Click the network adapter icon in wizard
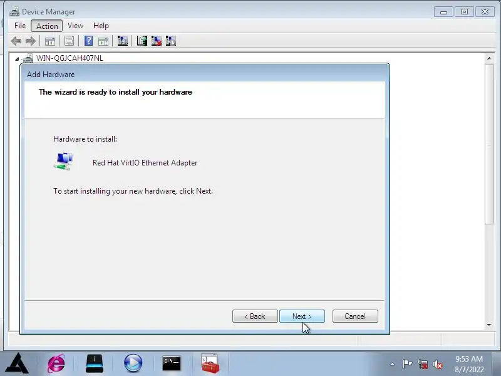 pos(64,162)
